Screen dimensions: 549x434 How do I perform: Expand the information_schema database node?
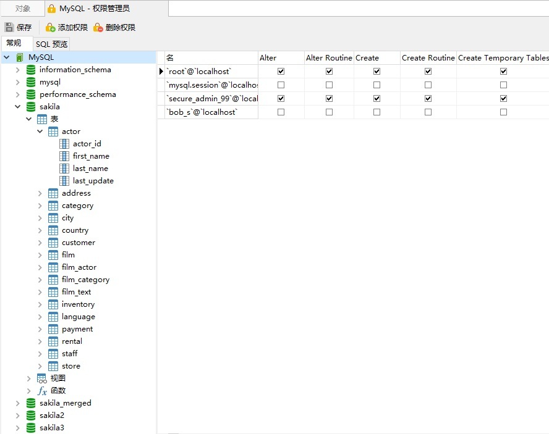pyautogui.click(x=17, y=70)
